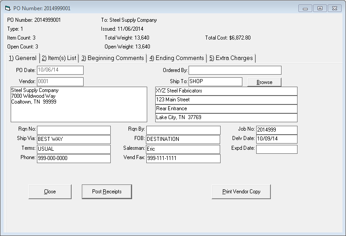The height and width of the screenshot is (236, 346).
Task: Click the Close button
Action: tap(50, 192)
